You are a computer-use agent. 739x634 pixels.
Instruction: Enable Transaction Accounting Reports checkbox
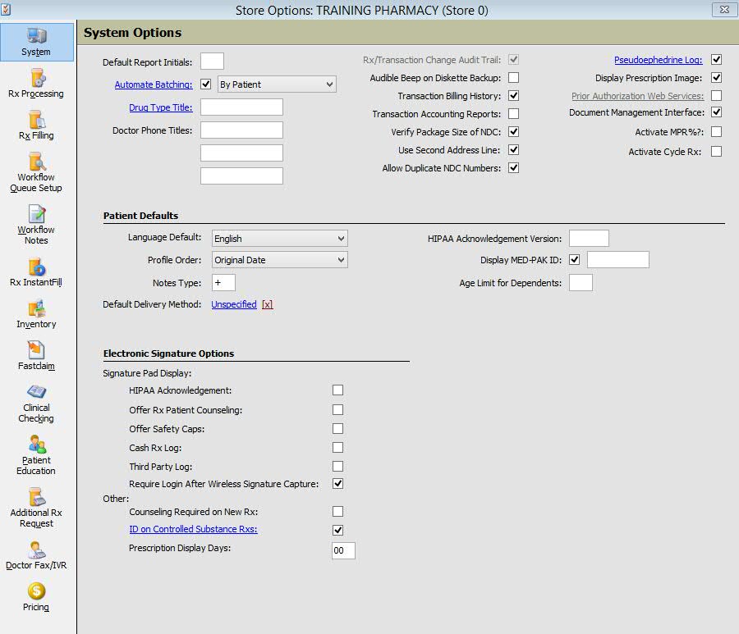[x=514, y=113]
